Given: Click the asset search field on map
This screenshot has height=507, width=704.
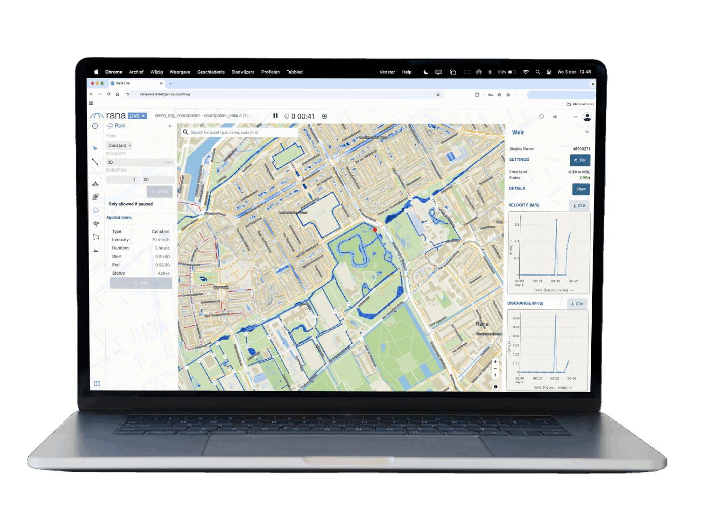Looking at the screenshot, I should [241, 132].
